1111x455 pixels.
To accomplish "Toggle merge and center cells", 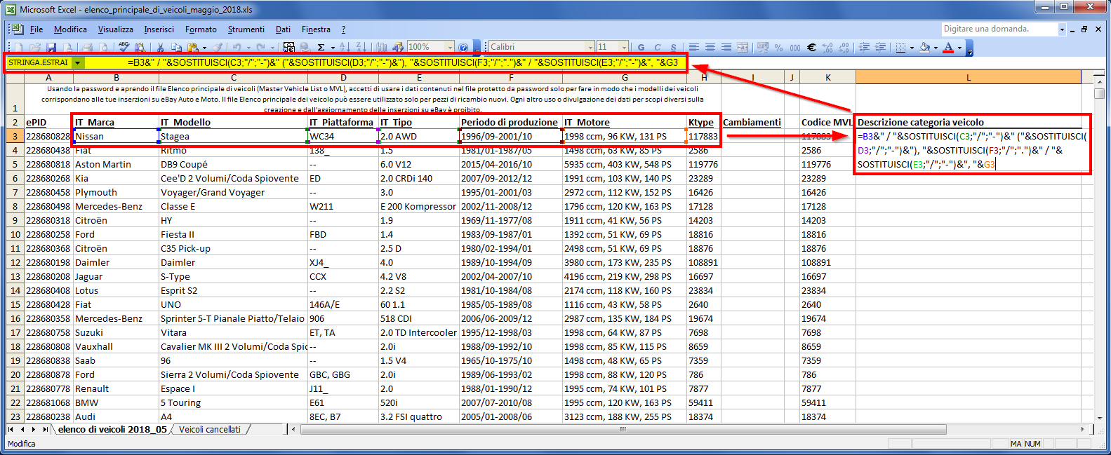I will point(743,47).
